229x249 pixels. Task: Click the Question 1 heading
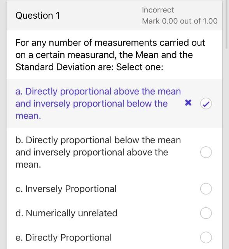38,16
